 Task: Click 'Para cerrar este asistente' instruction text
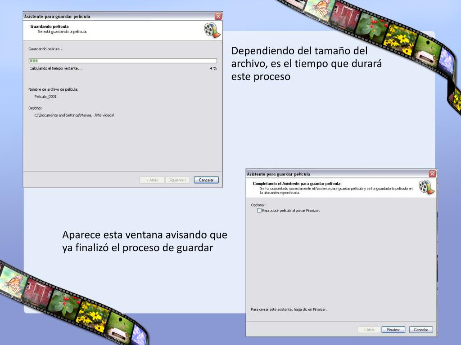[289, 310]
